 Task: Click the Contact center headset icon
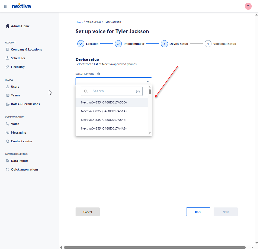7,141
